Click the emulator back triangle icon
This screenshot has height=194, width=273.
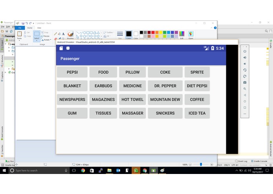(x=245, y=95)
